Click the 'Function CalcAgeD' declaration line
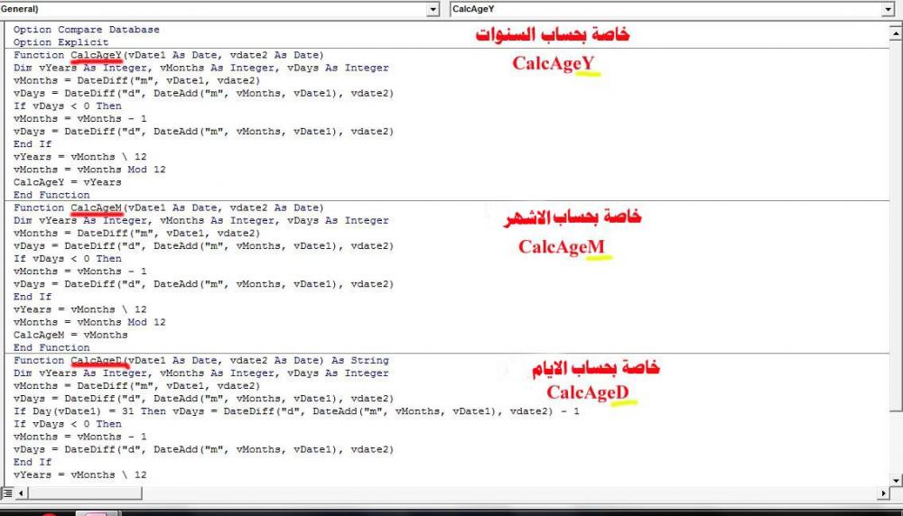Screen dimensions: 903x516 (x=201, y=360)
